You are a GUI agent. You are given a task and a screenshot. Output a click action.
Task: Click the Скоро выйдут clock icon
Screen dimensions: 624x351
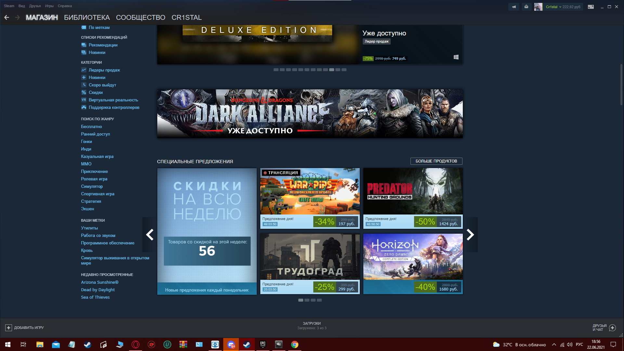(84, 85)
